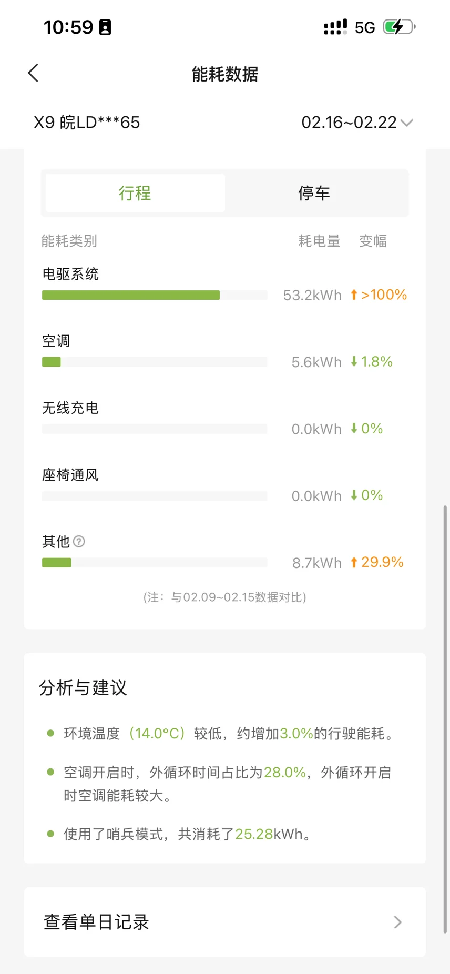This screenshot has height=974, width=450.
Task: Tap the 分析与建议 section heading
Action: (83, 688)
